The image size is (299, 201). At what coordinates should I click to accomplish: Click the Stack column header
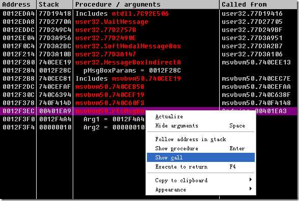coord(54,5)
